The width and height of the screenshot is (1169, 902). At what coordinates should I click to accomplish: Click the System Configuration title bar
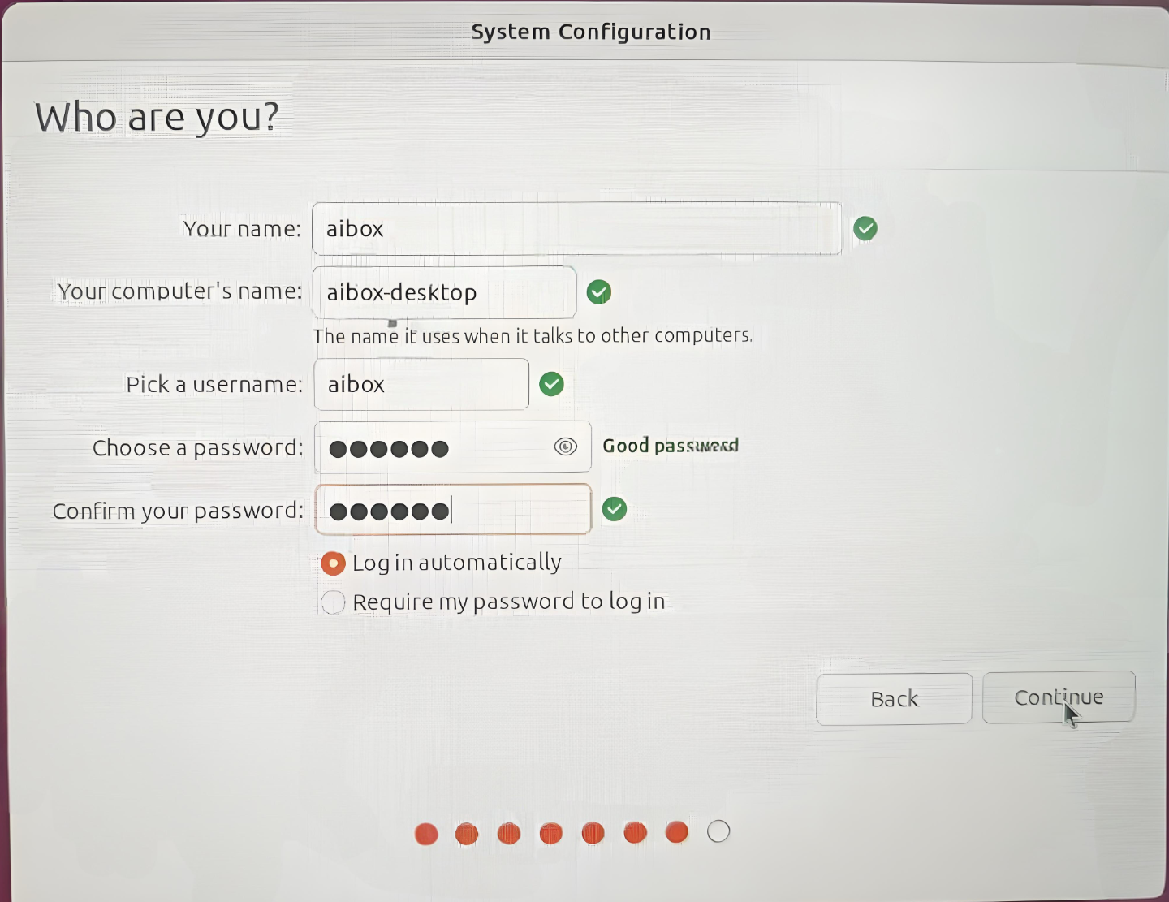click(591, 32)
